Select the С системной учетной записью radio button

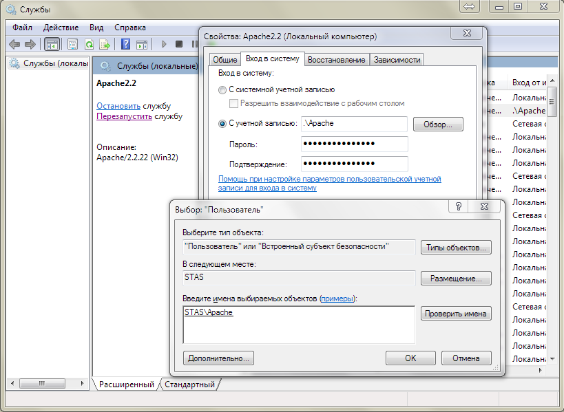222,90
